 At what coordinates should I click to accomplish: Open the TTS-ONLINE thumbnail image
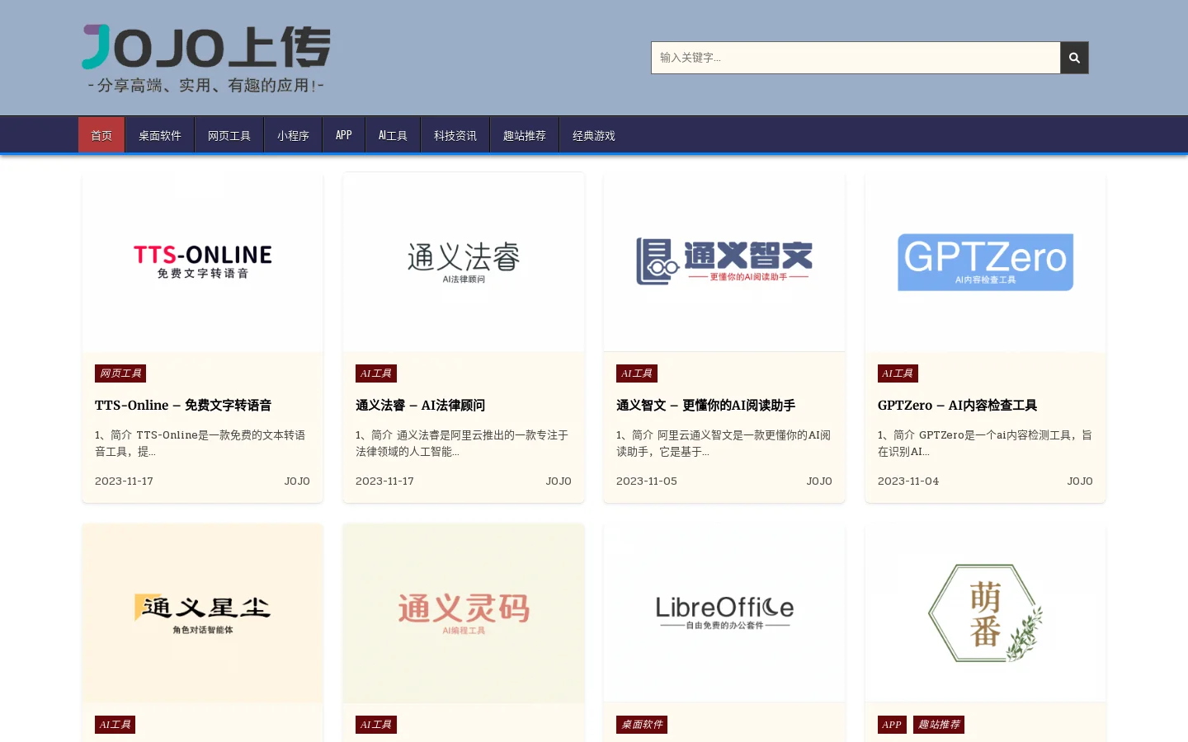(x=203, y=262)
